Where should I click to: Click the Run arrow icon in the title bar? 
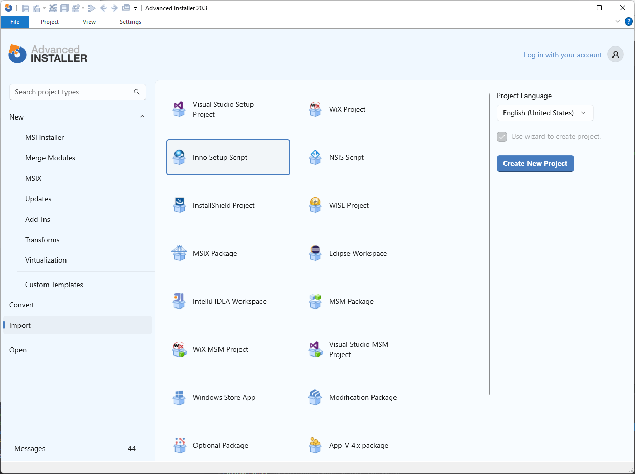click(x=92, y=8)
